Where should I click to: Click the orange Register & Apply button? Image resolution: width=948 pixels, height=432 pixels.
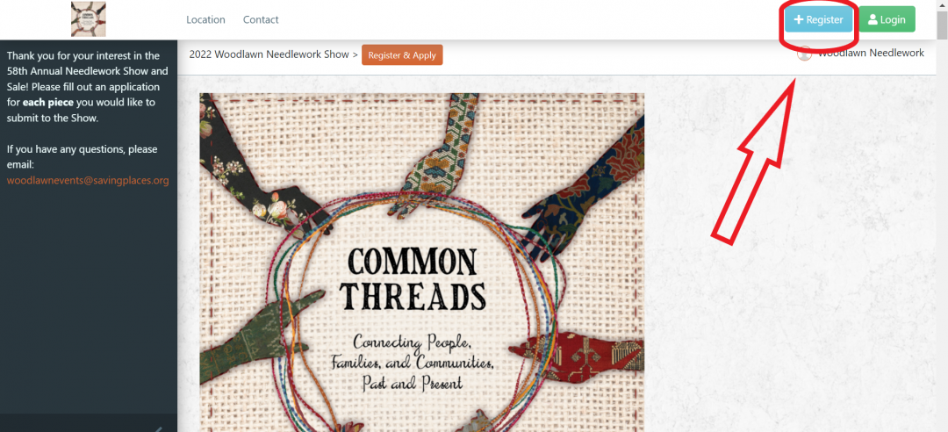[x=402, y=54]
